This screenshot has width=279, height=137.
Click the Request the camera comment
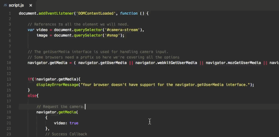click(61, 107)
